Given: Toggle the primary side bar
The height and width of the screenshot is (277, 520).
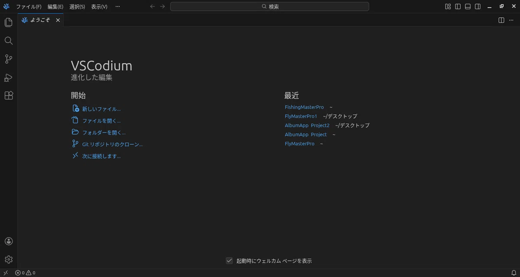Looking at the screenshot, I should [x=458, y=6].
